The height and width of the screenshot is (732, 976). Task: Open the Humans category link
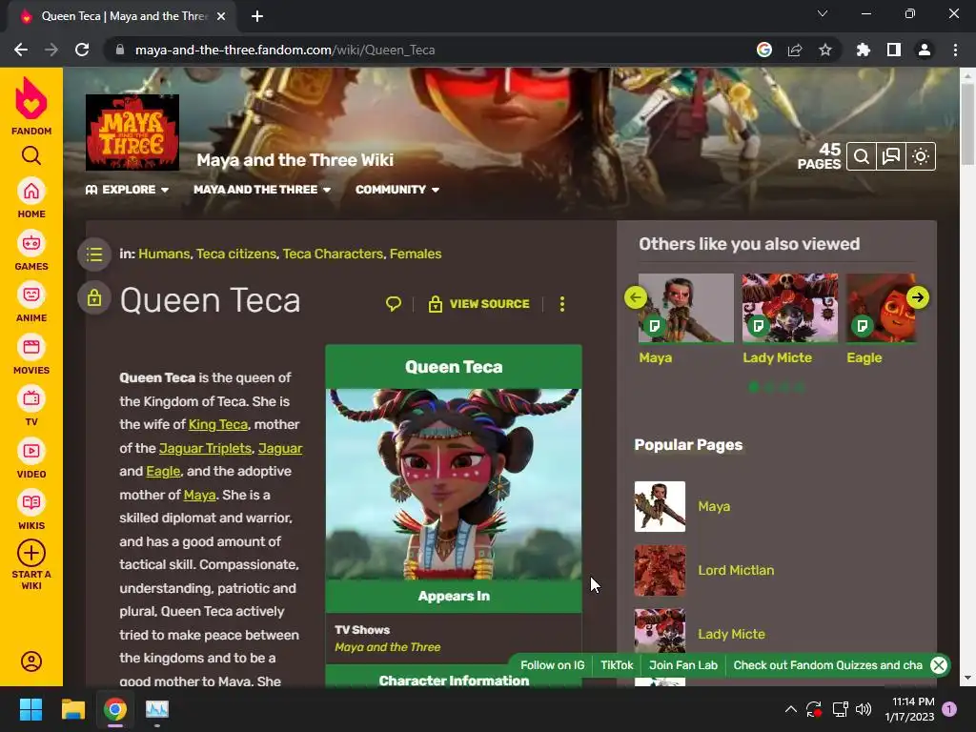click(164, 254)
